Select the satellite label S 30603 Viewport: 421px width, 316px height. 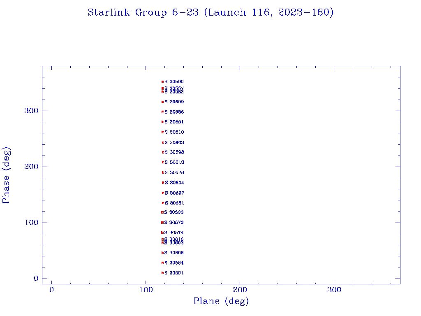point(174,143)
